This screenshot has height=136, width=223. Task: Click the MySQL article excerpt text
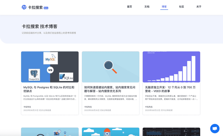(50, 98)
